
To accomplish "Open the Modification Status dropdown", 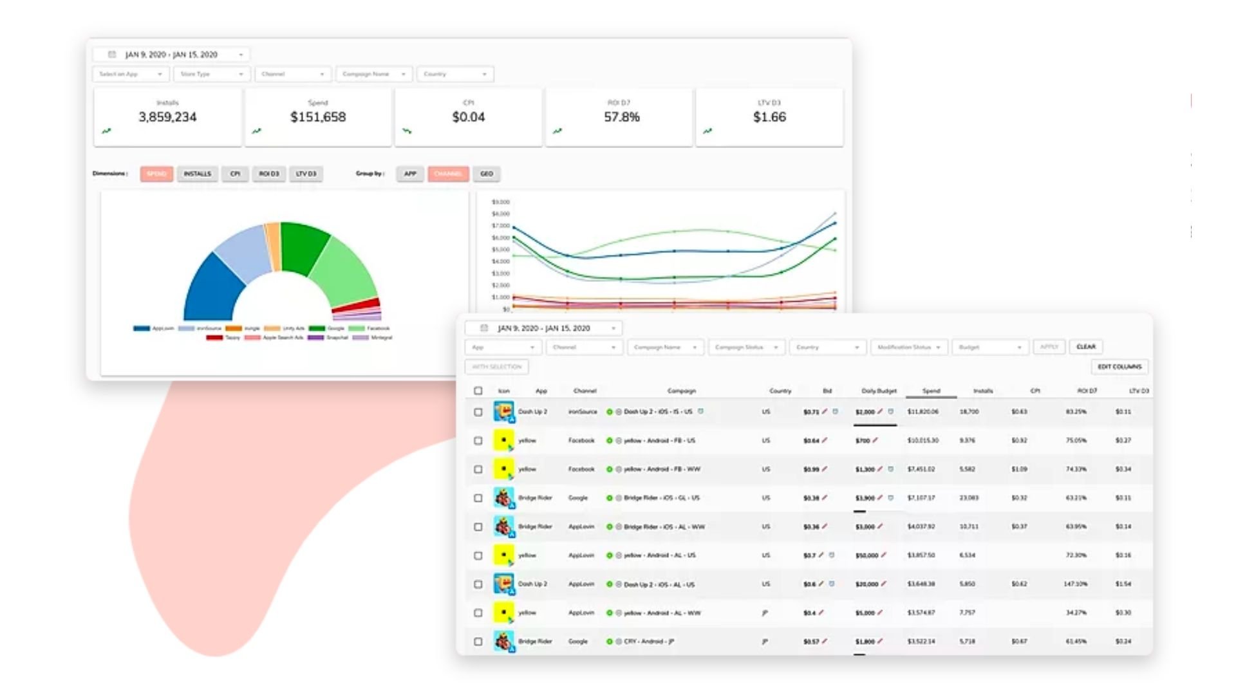I will coord(908,347).
